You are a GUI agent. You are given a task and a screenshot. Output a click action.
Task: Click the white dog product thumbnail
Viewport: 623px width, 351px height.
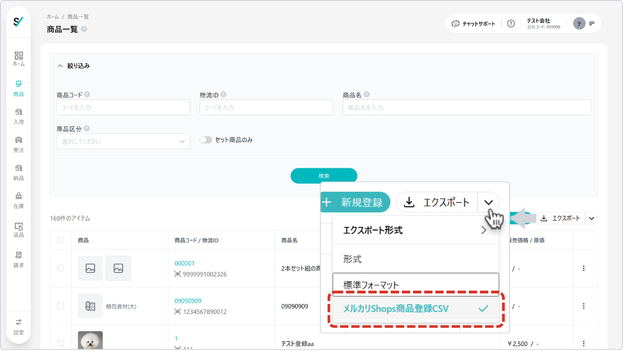click(x=90, y=340)
